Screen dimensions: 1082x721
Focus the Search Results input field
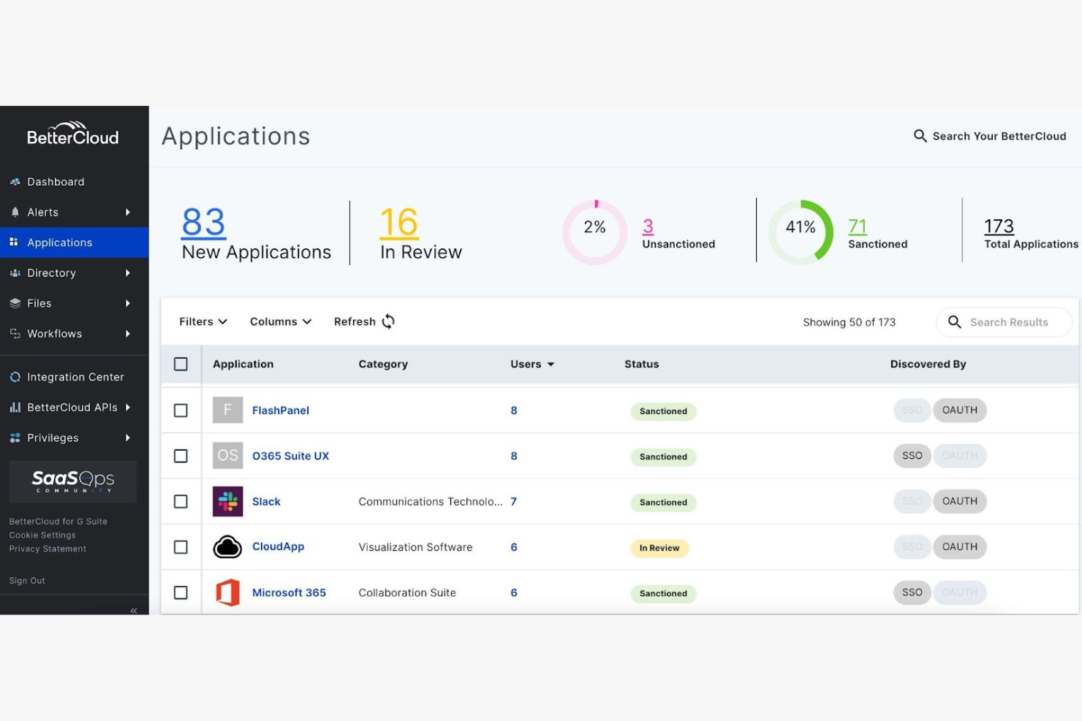point(1005,322)
